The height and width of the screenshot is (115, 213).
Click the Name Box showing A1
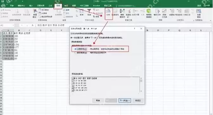(7, 25)
